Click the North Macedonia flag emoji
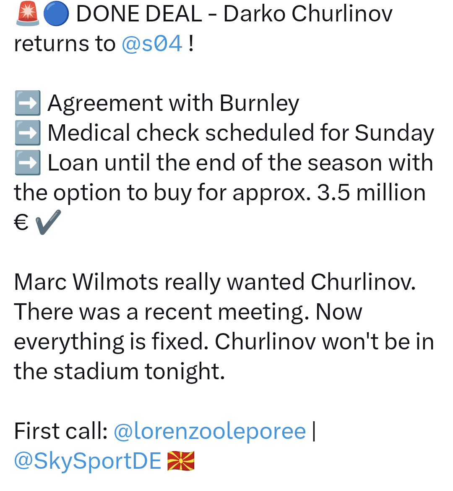Image resolution: width=453 pixels, height=491 pixels. 181,461
